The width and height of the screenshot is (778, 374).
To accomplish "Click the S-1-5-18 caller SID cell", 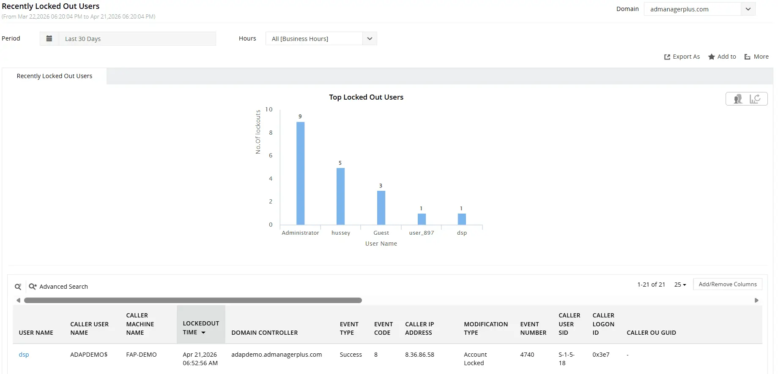I will coord(567,359).
